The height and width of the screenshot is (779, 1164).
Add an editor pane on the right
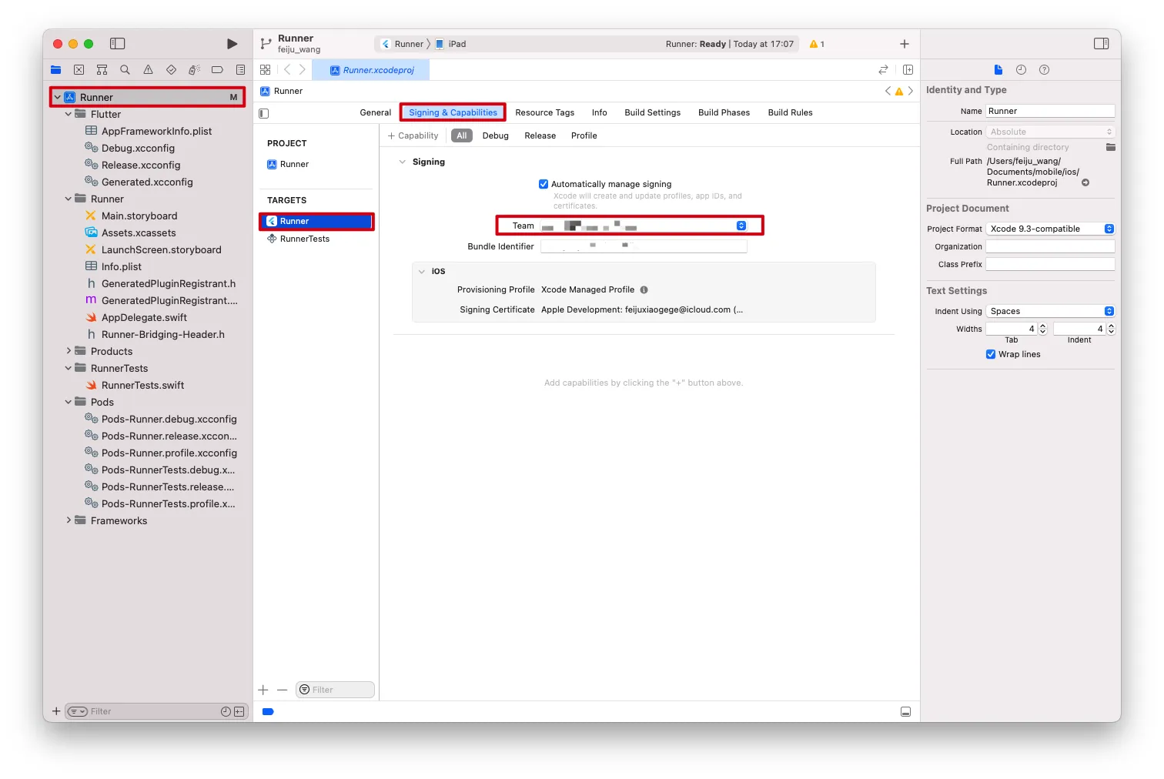pyautogui.click(x=908, y=70)
